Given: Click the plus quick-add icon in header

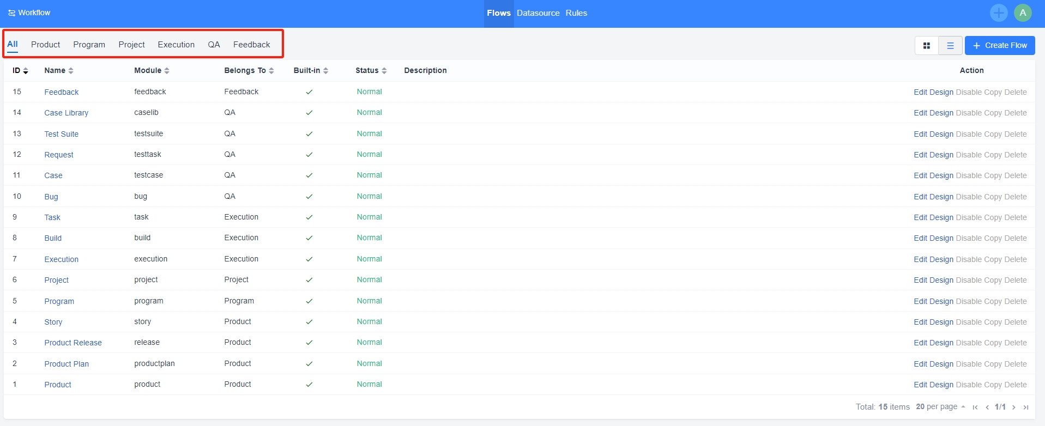Looking at the screenshot, I should click(x=999, y=13).
